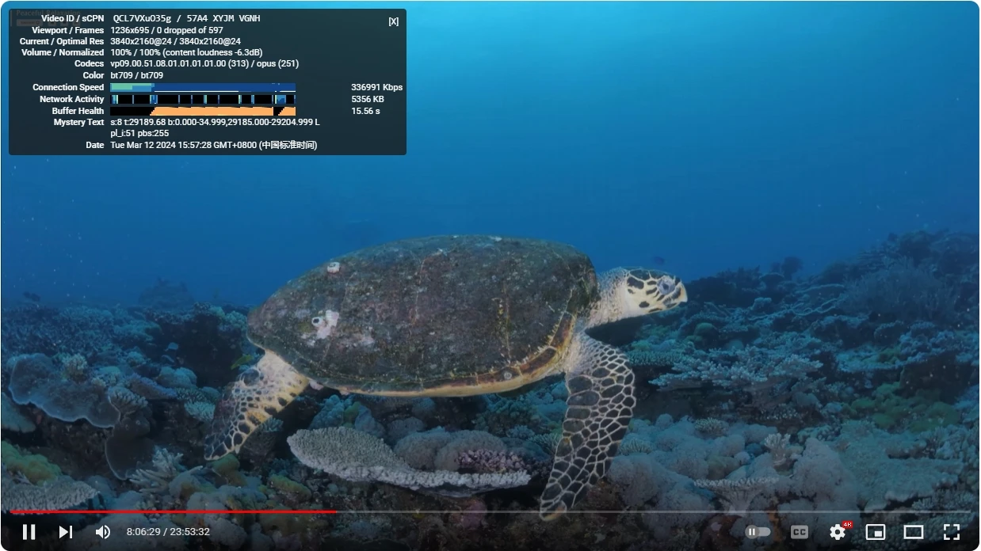981x551 pixels.
Task: Click the Network Activity graph
Action: pyautogui.click(x=203, y=99)
